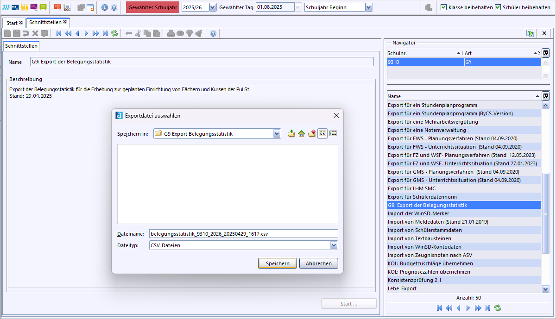Screen dimensions: 556x319
Task: Open the blue info icon in top toolbar
Action: 104,7
